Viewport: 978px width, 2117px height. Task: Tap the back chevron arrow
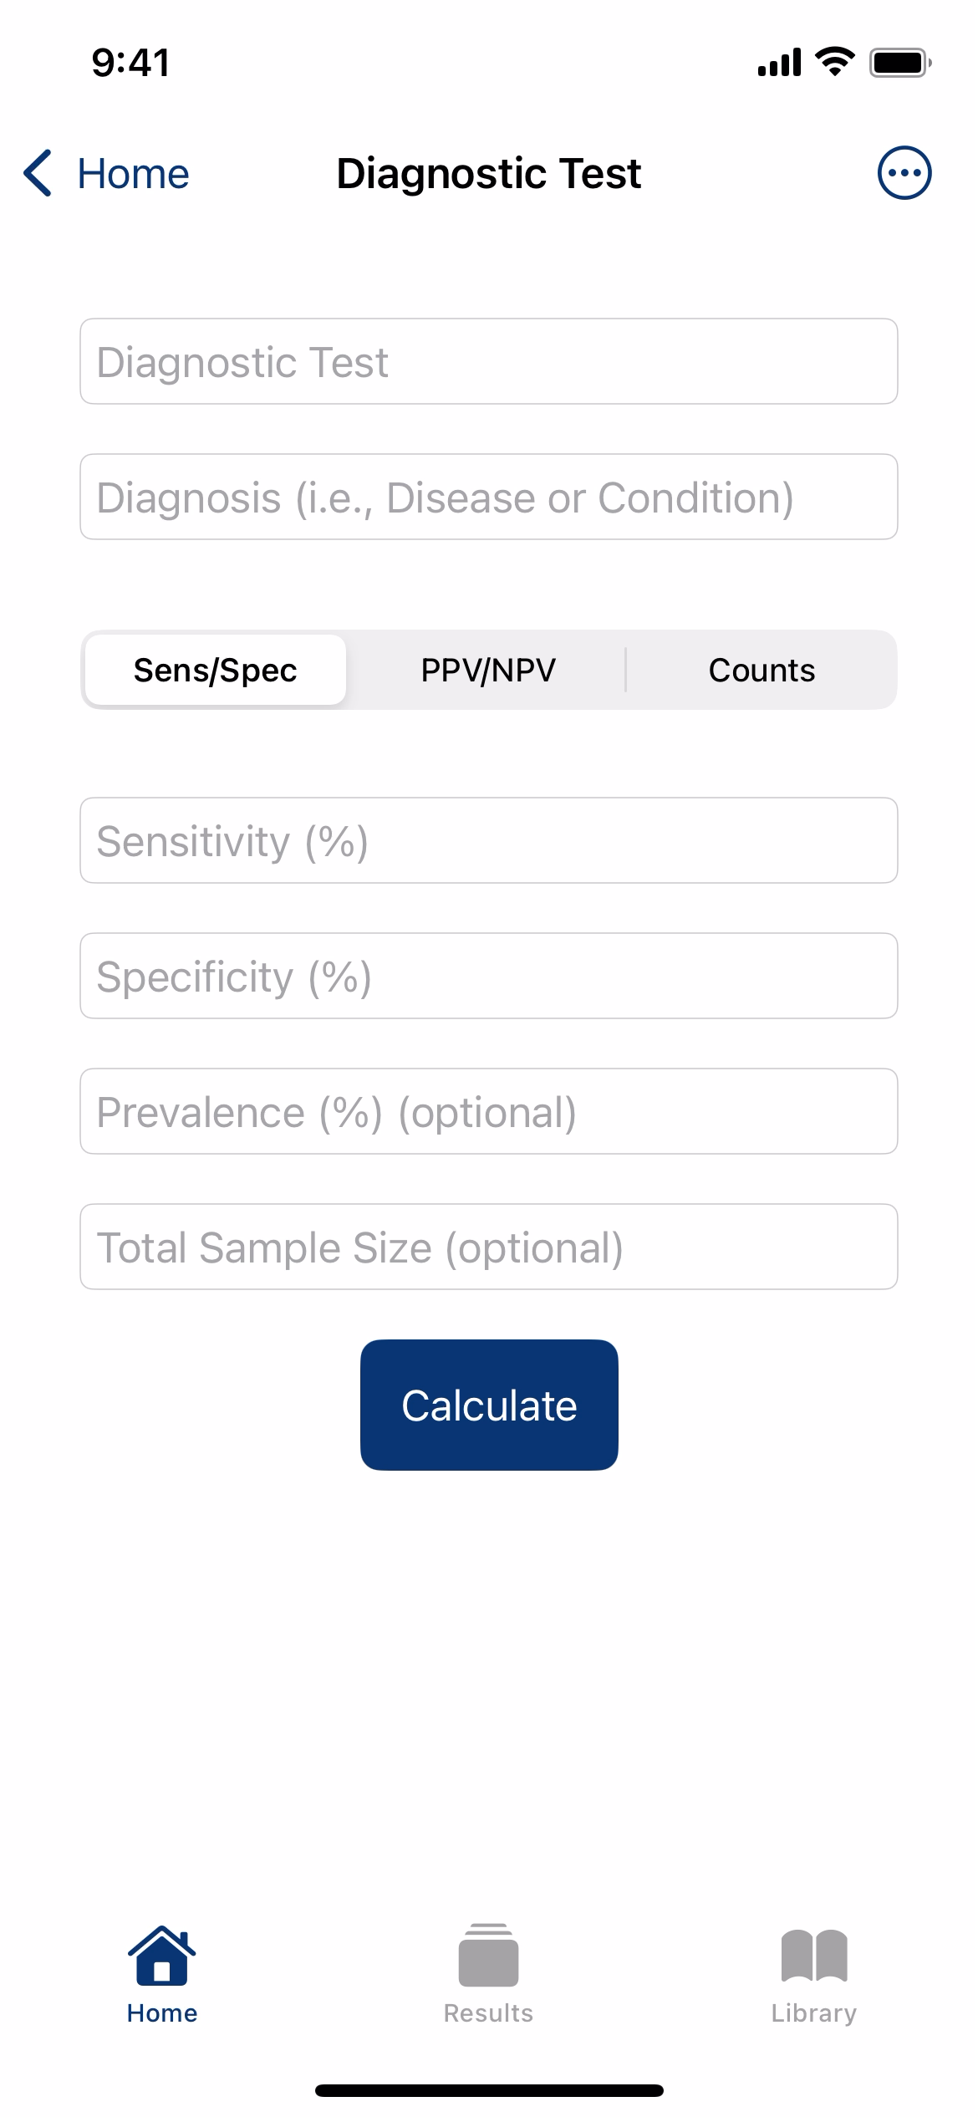[x=38, y=173]
